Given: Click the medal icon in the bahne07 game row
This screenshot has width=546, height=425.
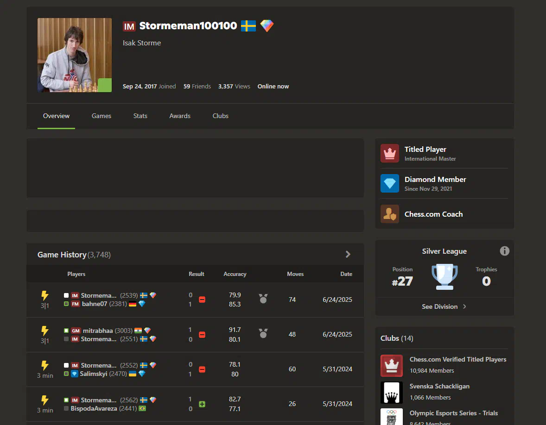Looking at the screenshot, I should pyautogui.click(x=263, y=299).
